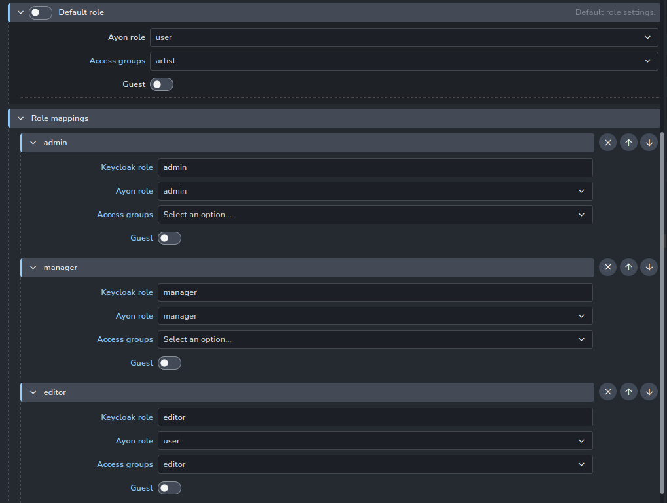This screenshot has width=667, height=503.
Task: Toggle Guest for the admin mapping
Action: point(170,237)
